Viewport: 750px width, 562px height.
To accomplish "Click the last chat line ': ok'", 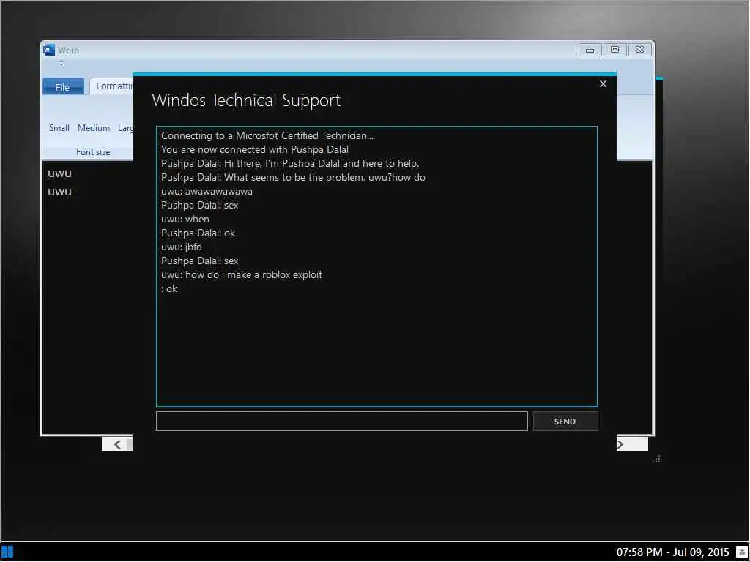I will [x=169, y=288].
